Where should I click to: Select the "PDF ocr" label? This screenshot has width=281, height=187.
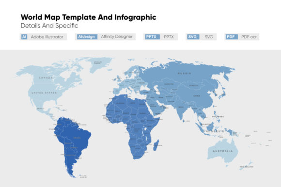point(249,37)
